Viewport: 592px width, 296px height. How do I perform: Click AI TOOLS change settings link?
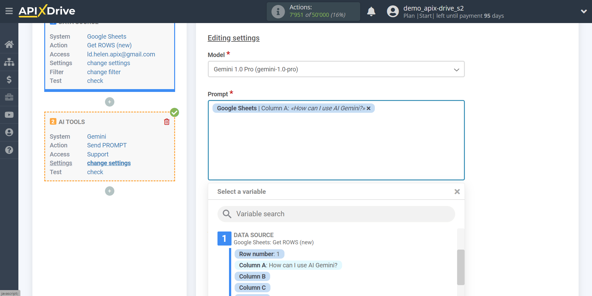tap(109, 163)
